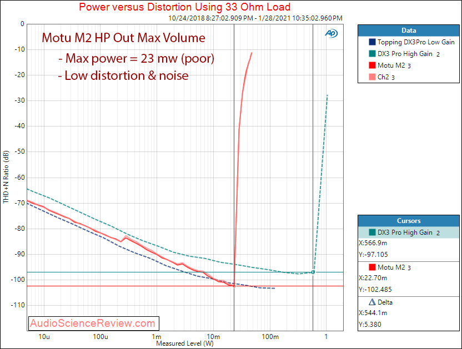Select 'Motu M2' label in Data legend
The height and width of the screenshot is (349, 462).
tap(391, 65)
